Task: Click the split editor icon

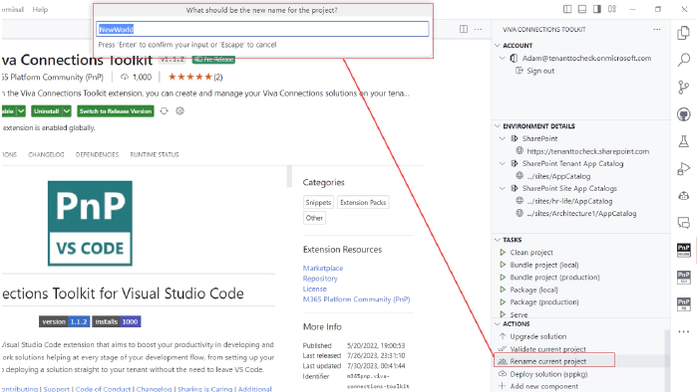Action: (x=464, y=29)
